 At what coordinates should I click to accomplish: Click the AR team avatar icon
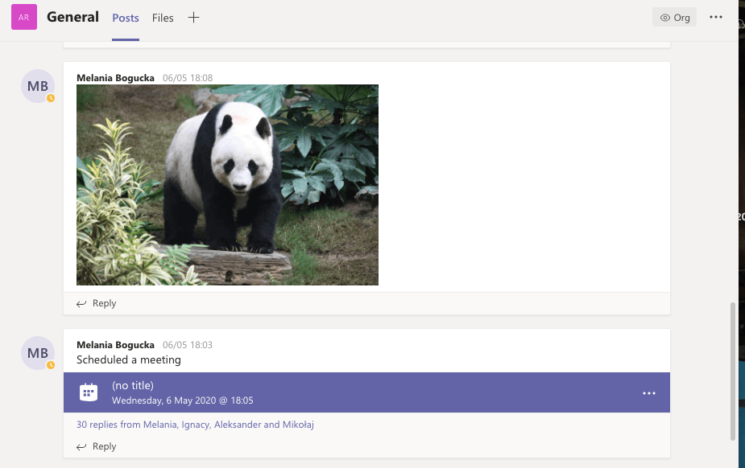24,18
